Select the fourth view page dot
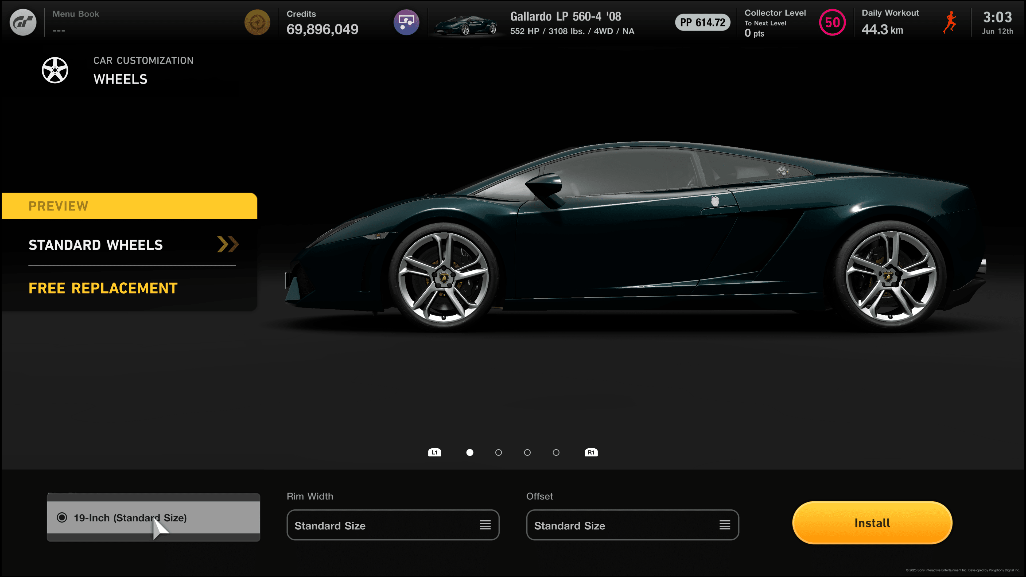Screen dimensions: 1026x577 (x=556, y=452)
